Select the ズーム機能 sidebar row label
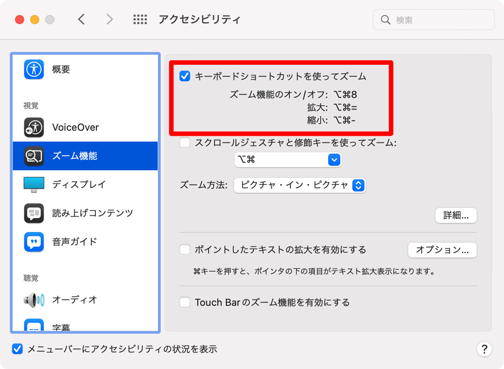 tap(75, 156)
